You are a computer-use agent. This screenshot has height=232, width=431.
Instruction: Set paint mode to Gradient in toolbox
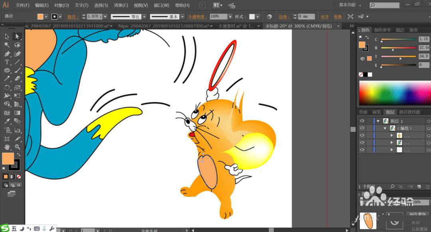12,177
